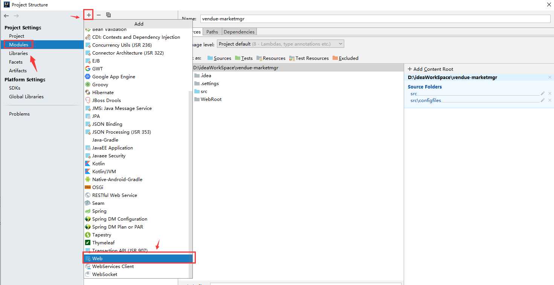Click the Thymeleaf icon
This screenshot has width=554, height=285.
tap(88, 242)
